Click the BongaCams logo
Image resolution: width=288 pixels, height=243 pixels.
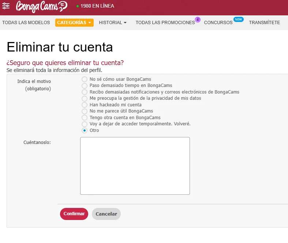(x=42, y=7)
